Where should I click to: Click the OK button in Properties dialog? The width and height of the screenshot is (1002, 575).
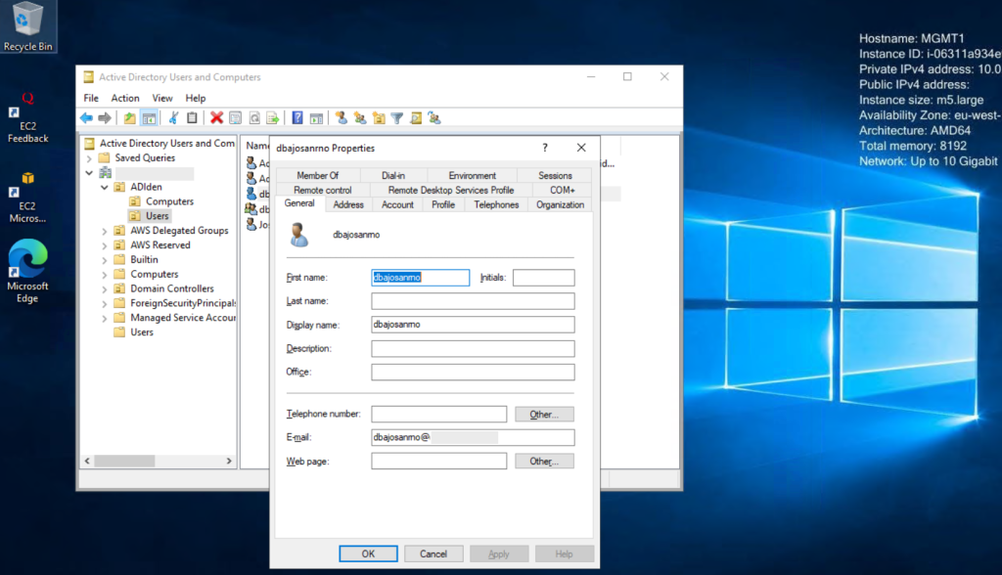tap(367, 553)
